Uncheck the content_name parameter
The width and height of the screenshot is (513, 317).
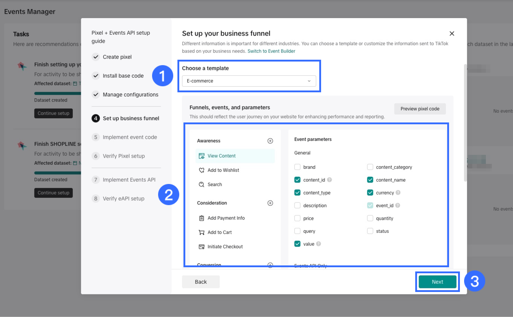click(x=370, y=180)
